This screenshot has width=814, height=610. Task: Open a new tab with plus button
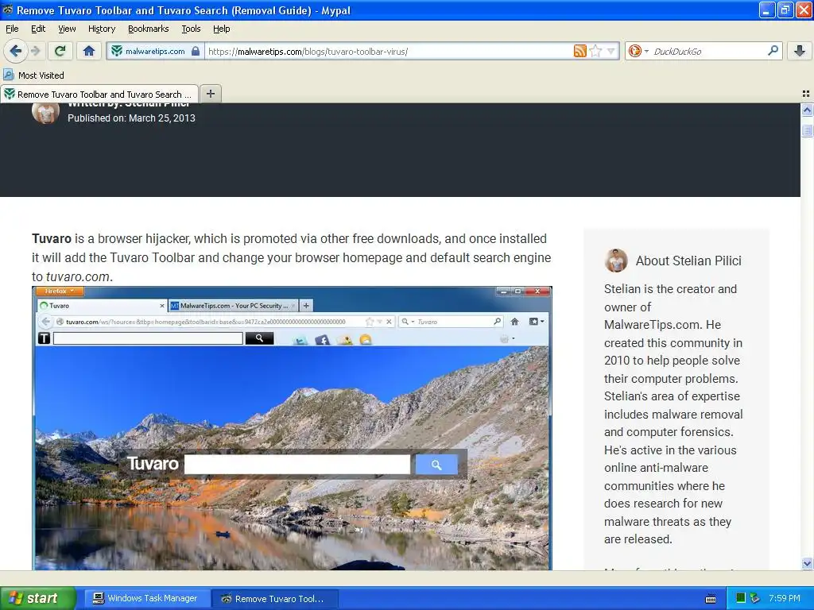pos(210,94)
